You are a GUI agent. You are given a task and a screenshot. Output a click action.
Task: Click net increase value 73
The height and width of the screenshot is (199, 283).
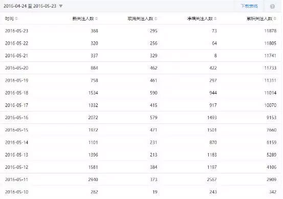[214, 31]
